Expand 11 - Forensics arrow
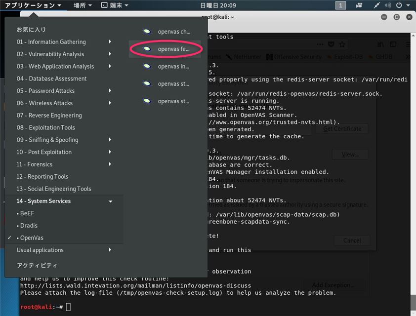 [x=110, y=164]
